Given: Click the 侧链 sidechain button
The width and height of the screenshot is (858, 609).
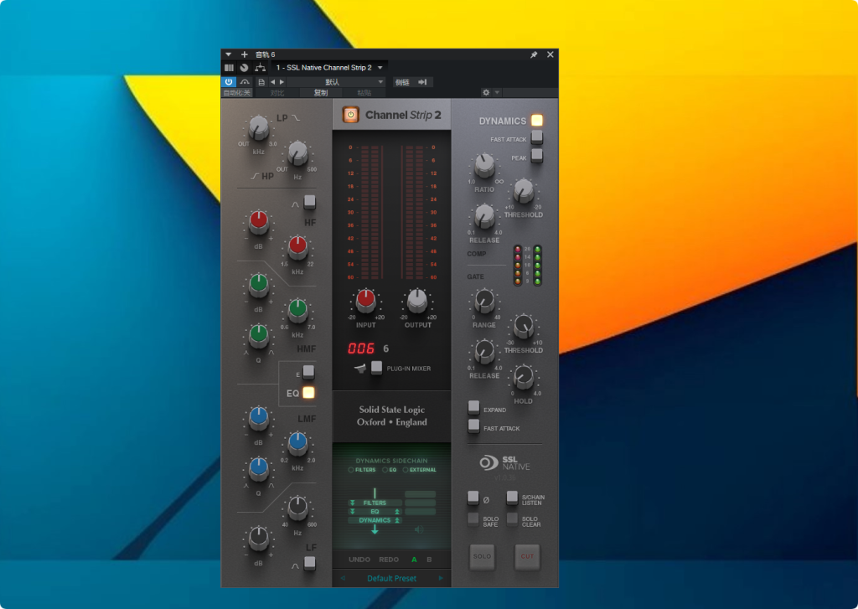Looking at the screenshot, I should coord(403,82).
